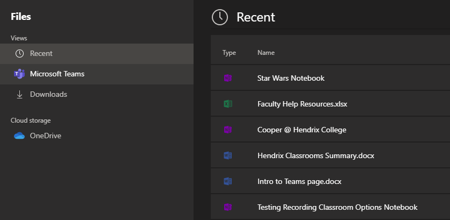The image size is (450, 220).
Task: Open the Downloads view
Action: click(x=97, y=95)
